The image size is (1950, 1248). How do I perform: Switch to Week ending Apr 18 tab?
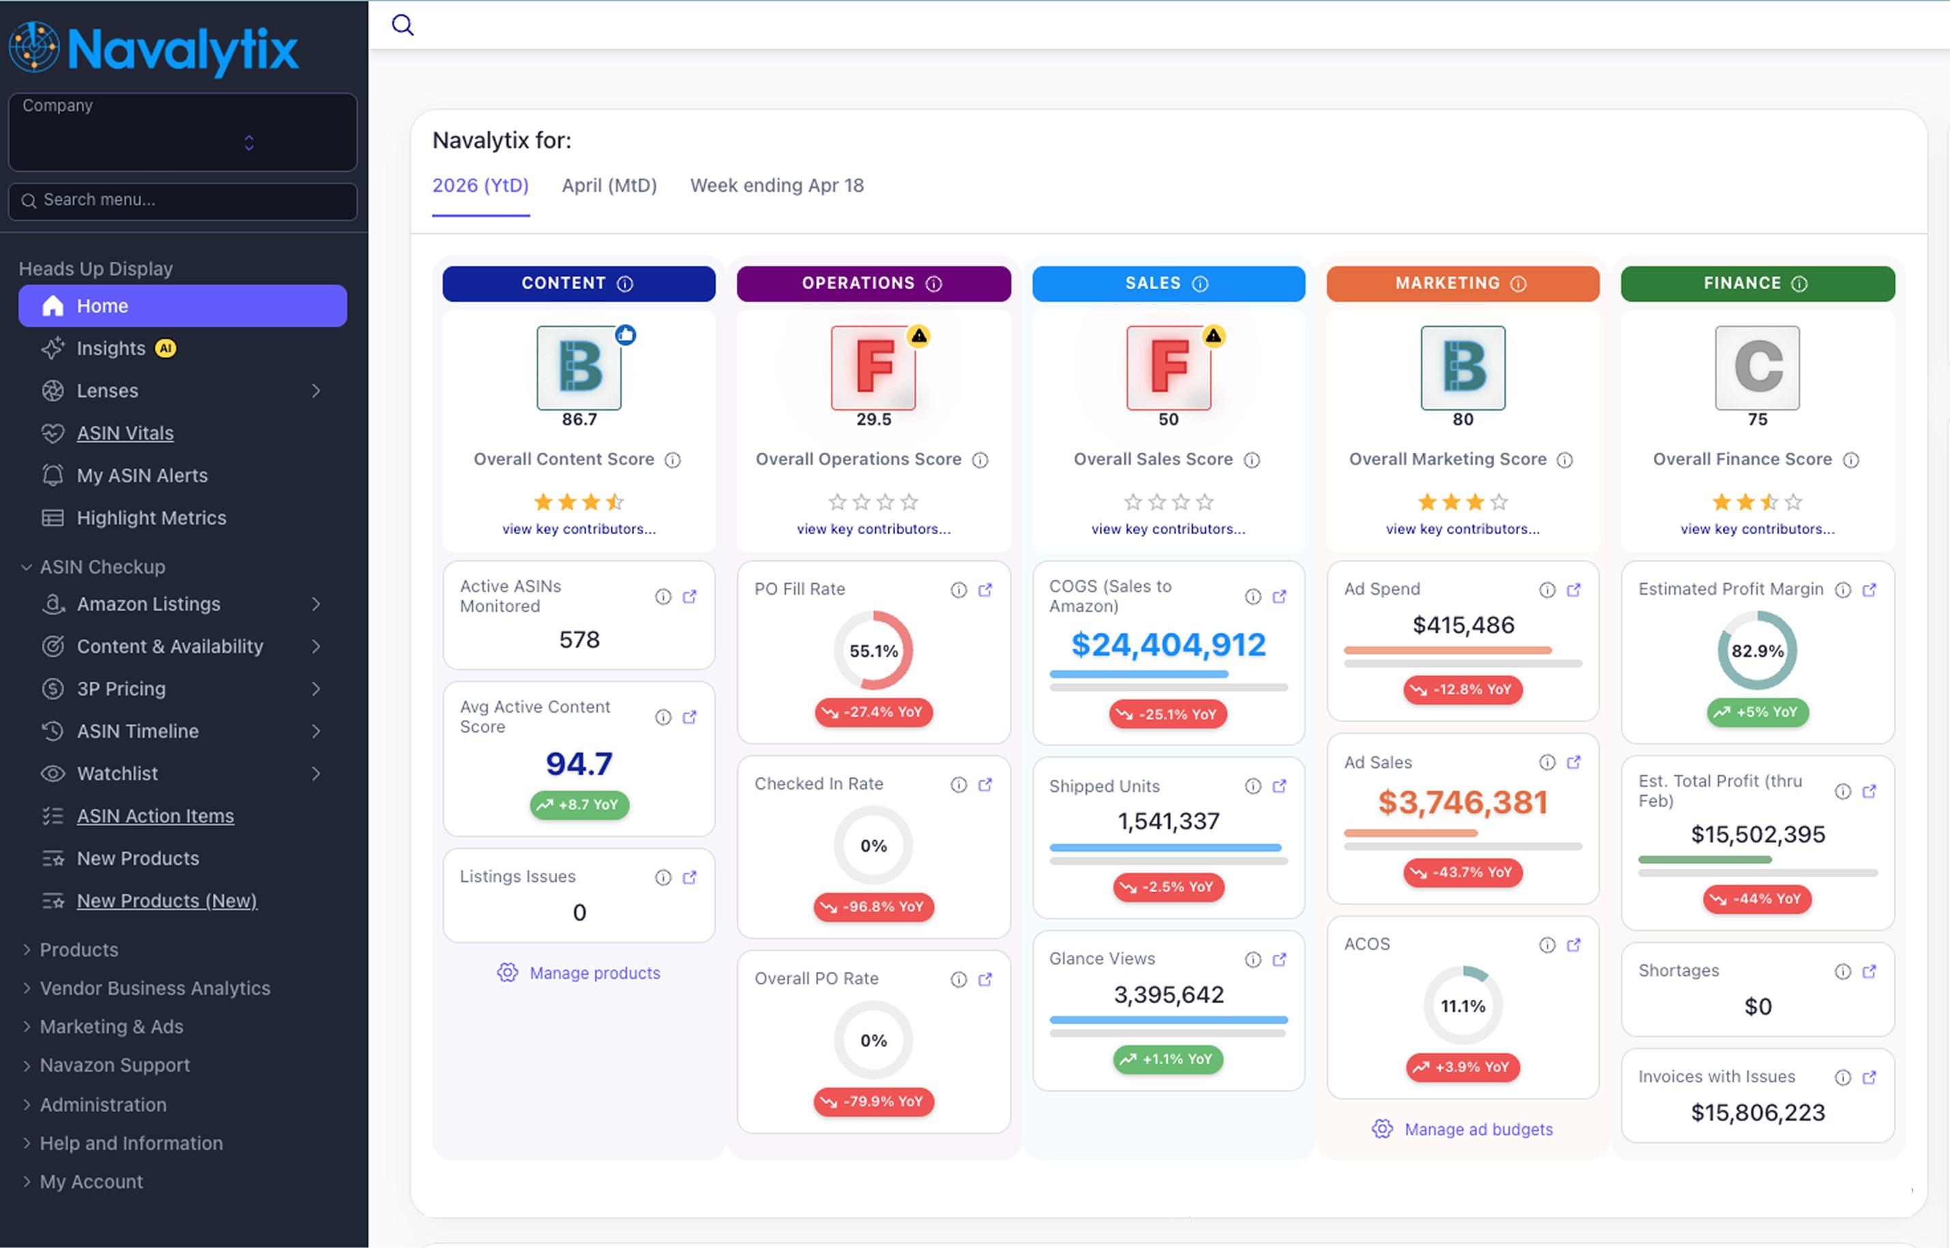(x=776, y=185)
